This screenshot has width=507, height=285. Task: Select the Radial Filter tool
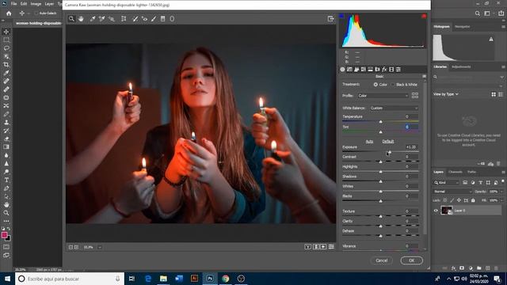pyautogui.click(x=172, y=19)
